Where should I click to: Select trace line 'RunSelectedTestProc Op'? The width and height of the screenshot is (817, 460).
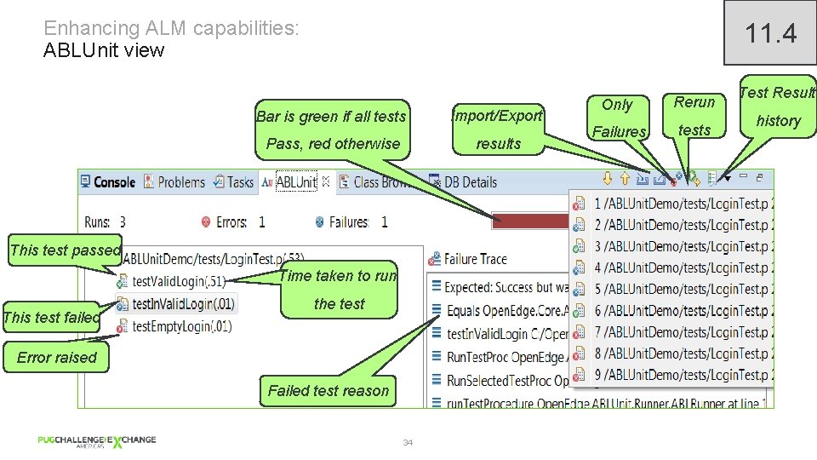click(500, 381)
